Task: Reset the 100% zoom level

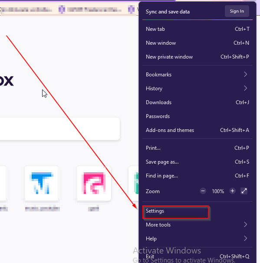Action: click(218, 191)
